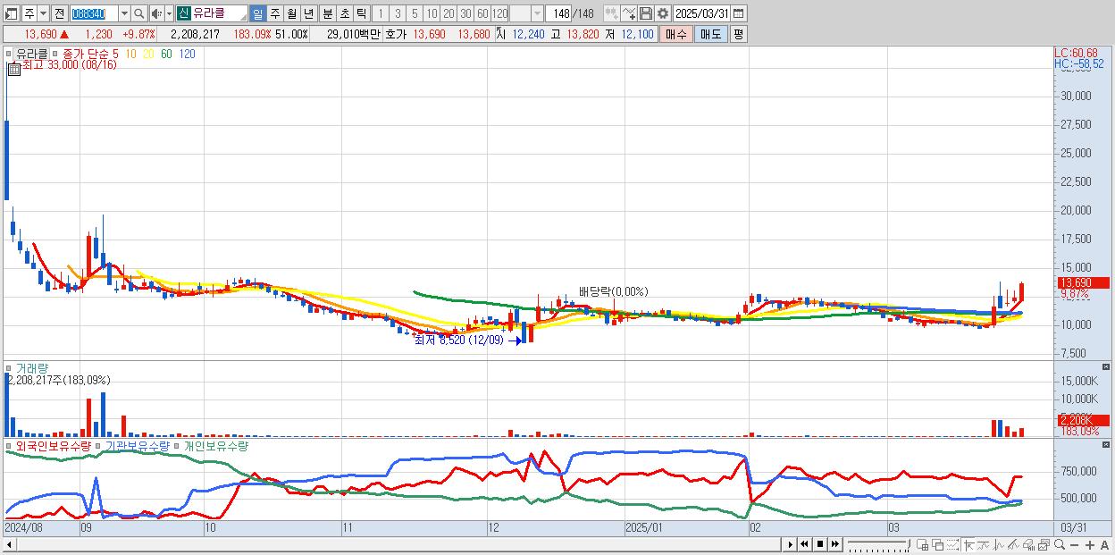The image size is (1115, 555).
Task: Toggle the 기관보유수량 legend marker
Action: 99,445
